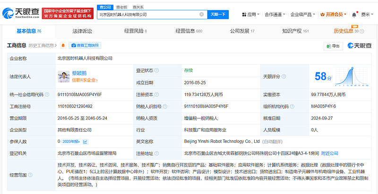Click 北京市石景山区市场监督管理局 value
378x194 pixels.
[87, 153]
